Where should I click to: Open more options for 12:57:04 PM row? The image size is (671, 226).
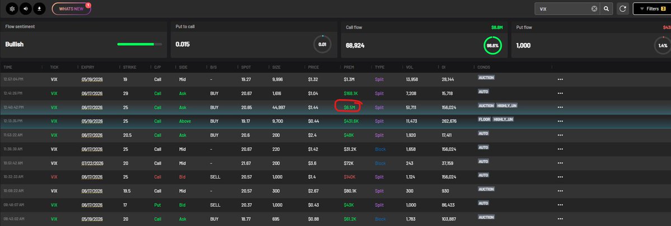click(560, 79)
